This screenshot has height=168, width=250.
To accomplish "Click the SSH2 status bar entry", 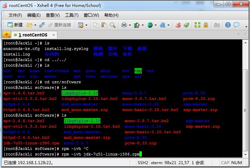I will (143, 163).
